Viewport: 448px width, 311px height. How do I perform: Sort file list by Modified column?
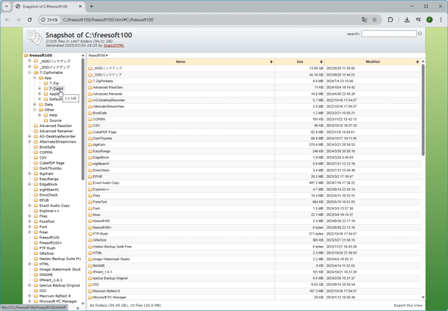tap(373, 62)
